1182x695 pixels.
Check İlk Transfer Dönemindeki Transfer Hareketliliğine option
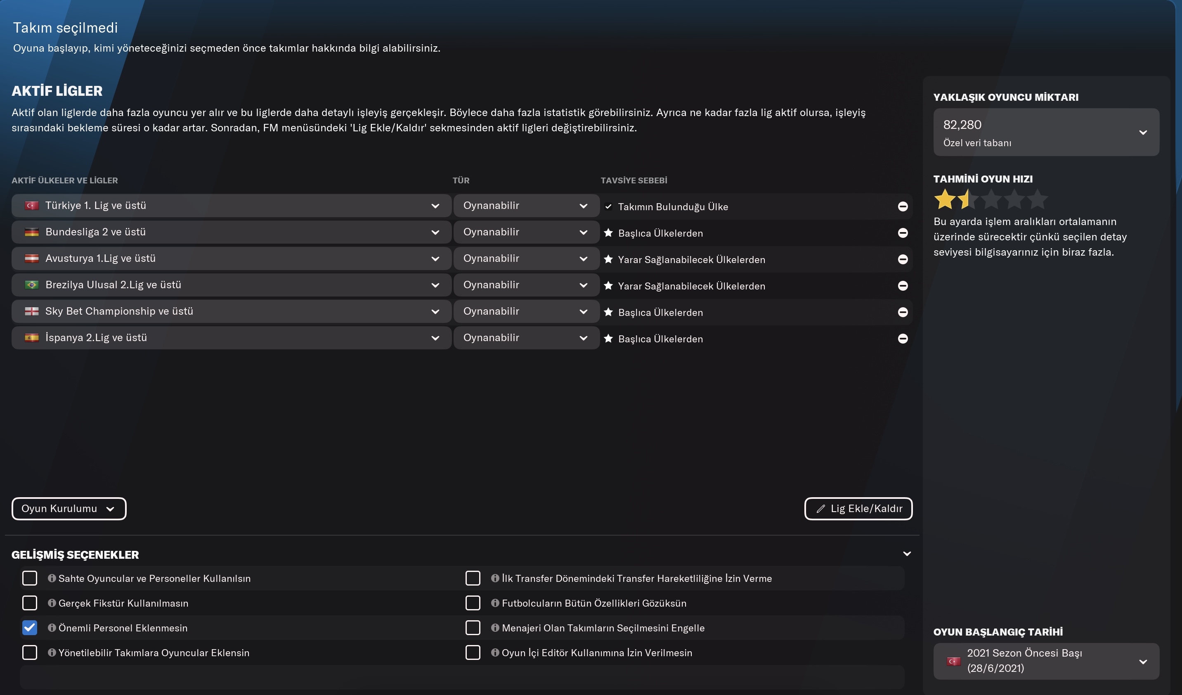(x=473, y=578)
